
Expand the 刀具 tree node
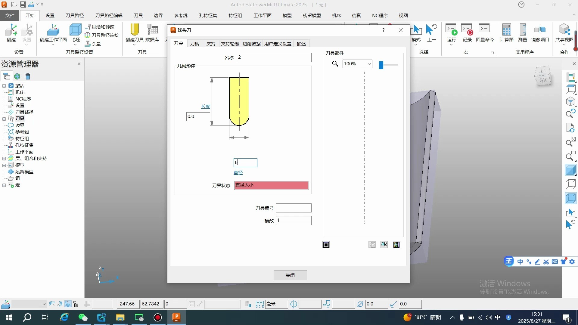[4, 119]
